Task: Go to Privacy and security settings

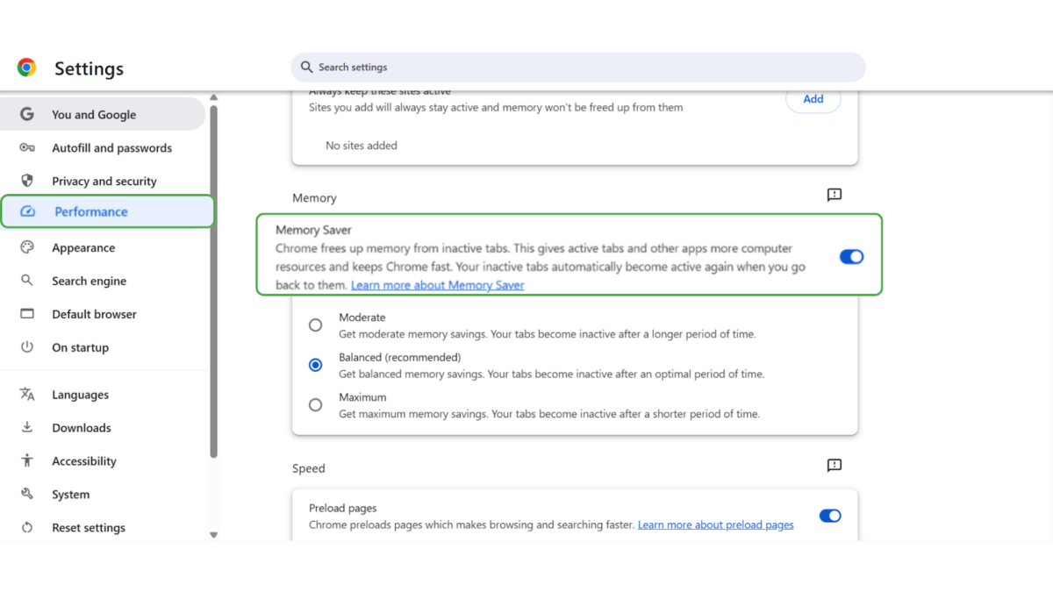Action: (x=103, y=181)
